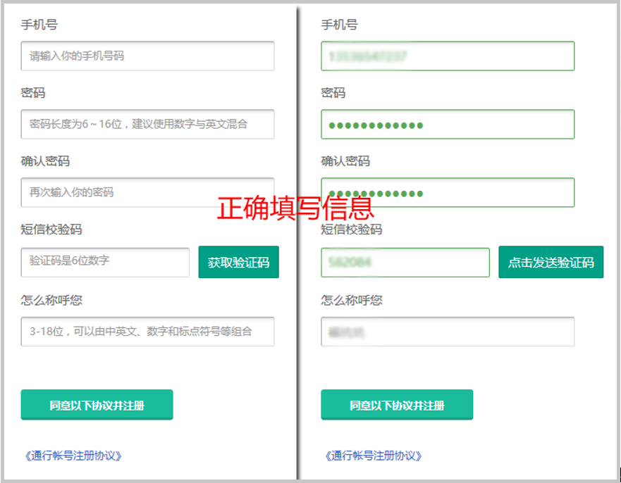Click the 点击发送验证码 button
The width and height of the screenshot is (621, 483).
pyautogui.click(x=551, y=262)
